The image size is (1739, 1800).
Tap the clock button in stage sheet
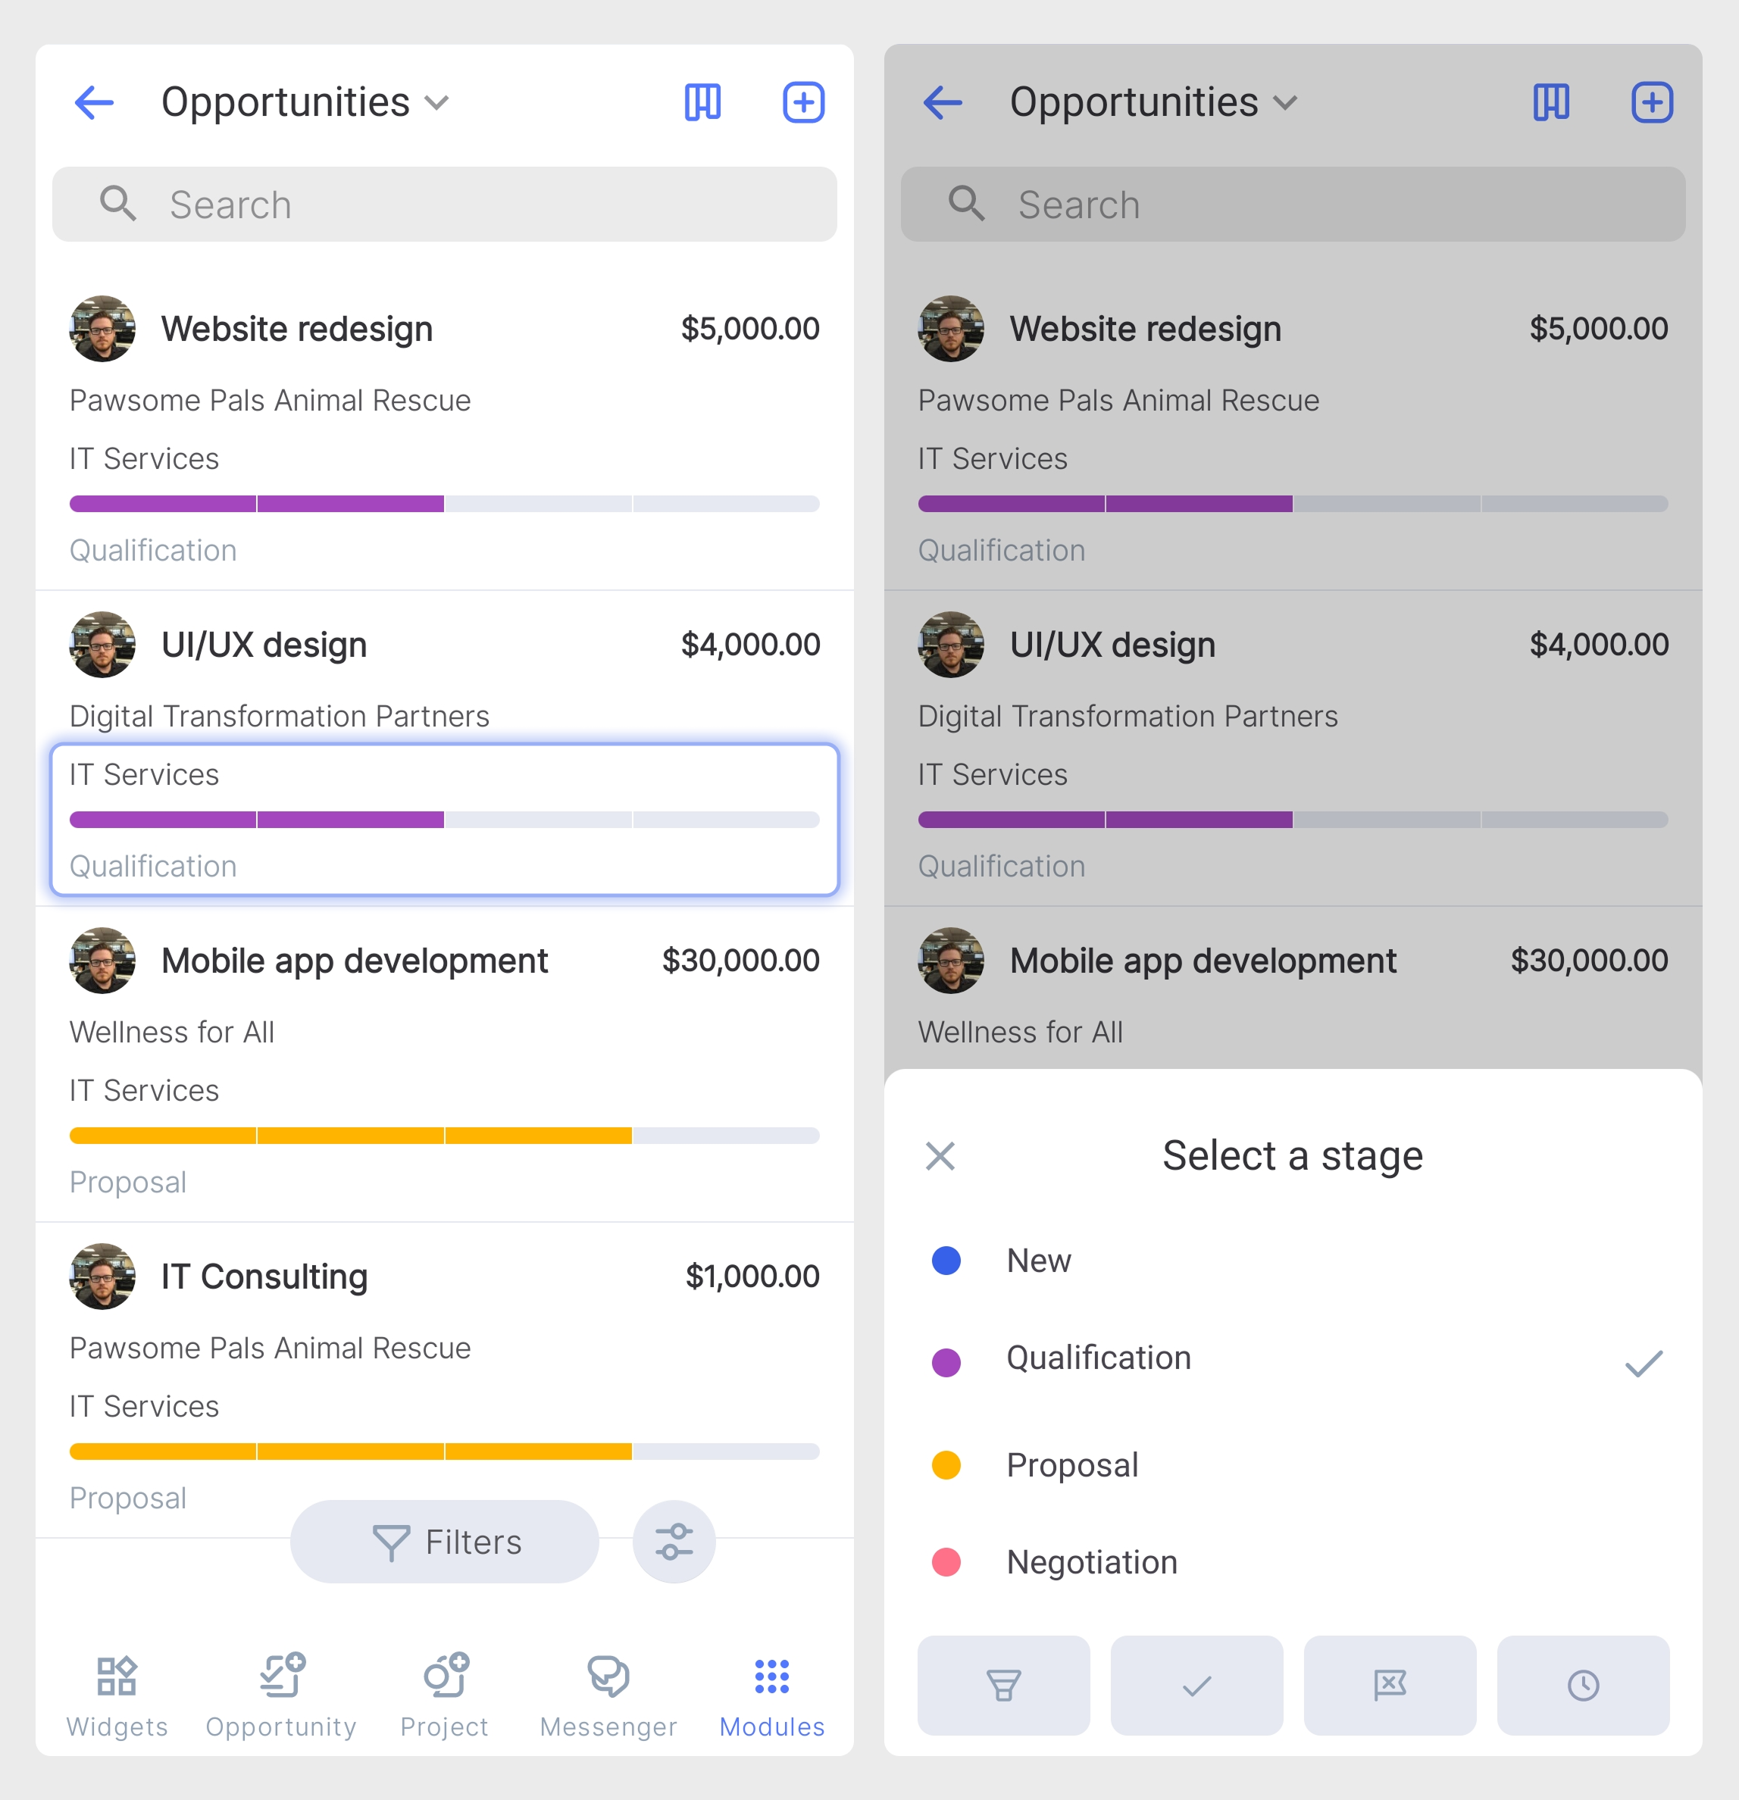(x=1583, y=1685)
